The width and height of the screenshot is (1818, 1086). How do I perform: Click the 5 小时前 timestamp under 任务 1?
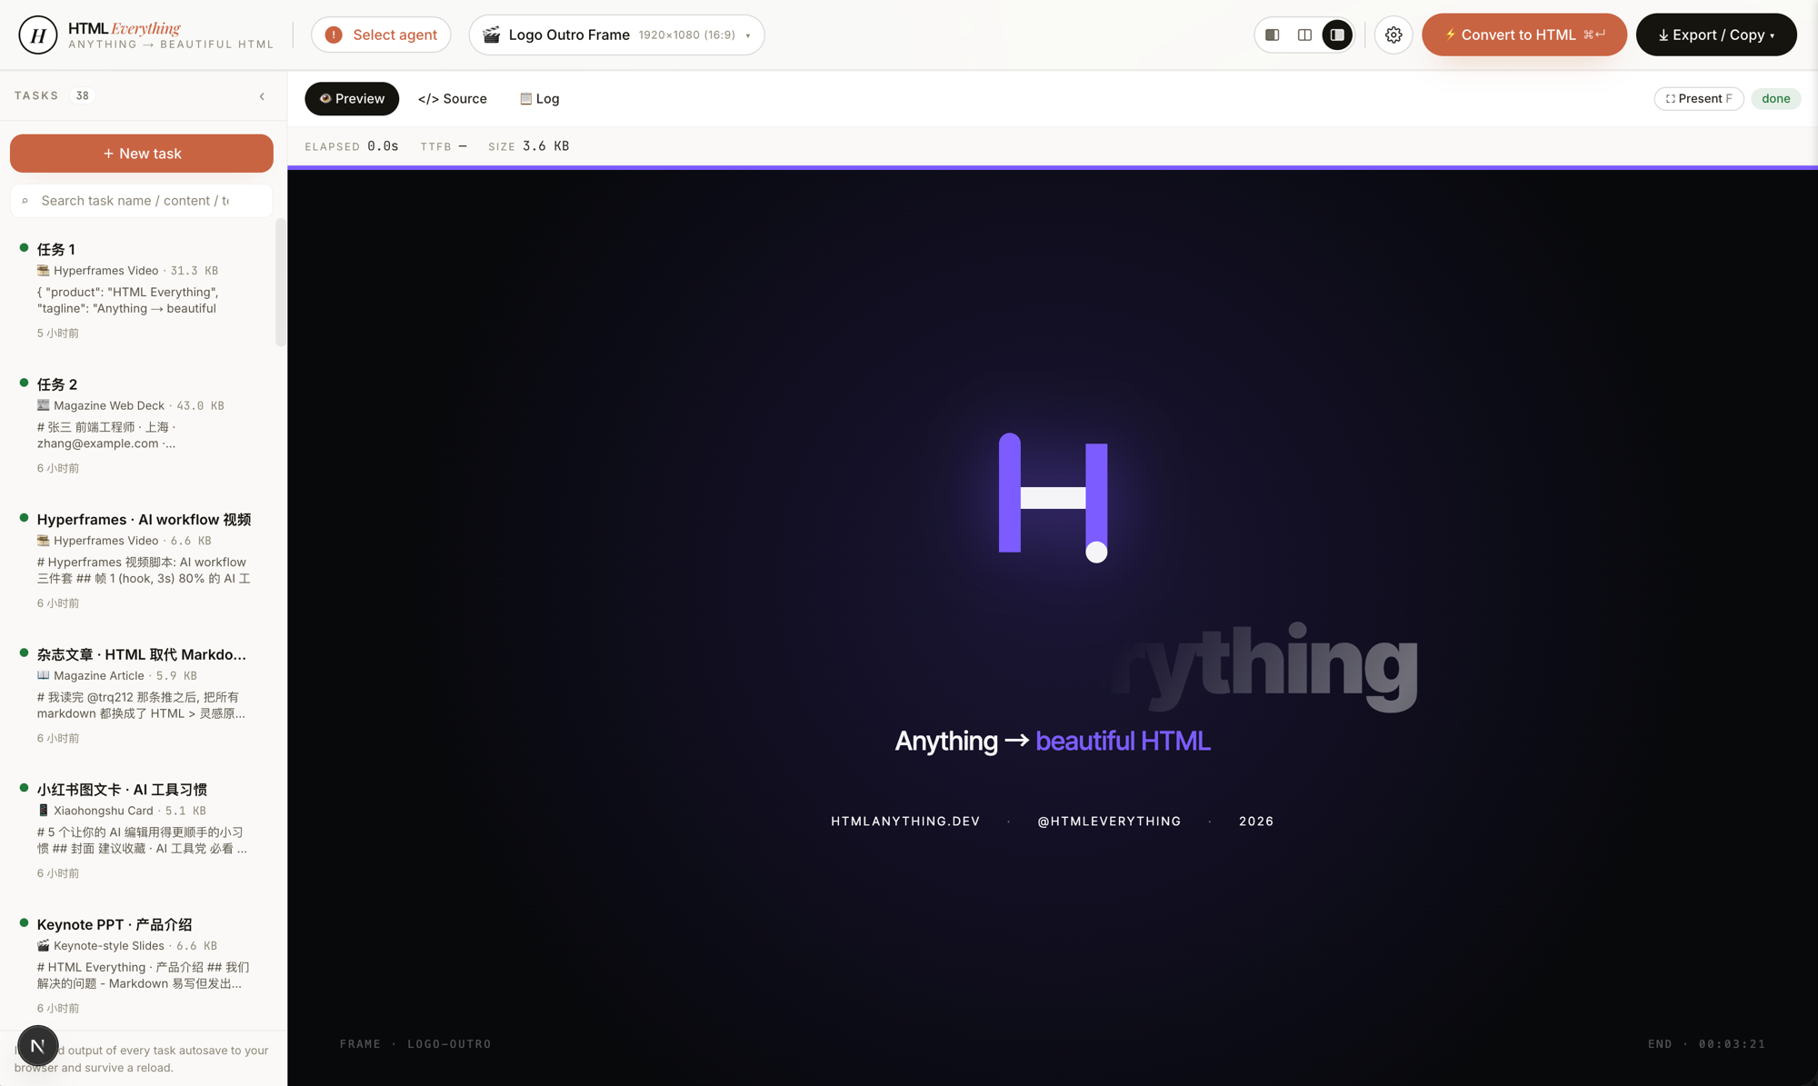pyautogui.click(x=58, y=334)
